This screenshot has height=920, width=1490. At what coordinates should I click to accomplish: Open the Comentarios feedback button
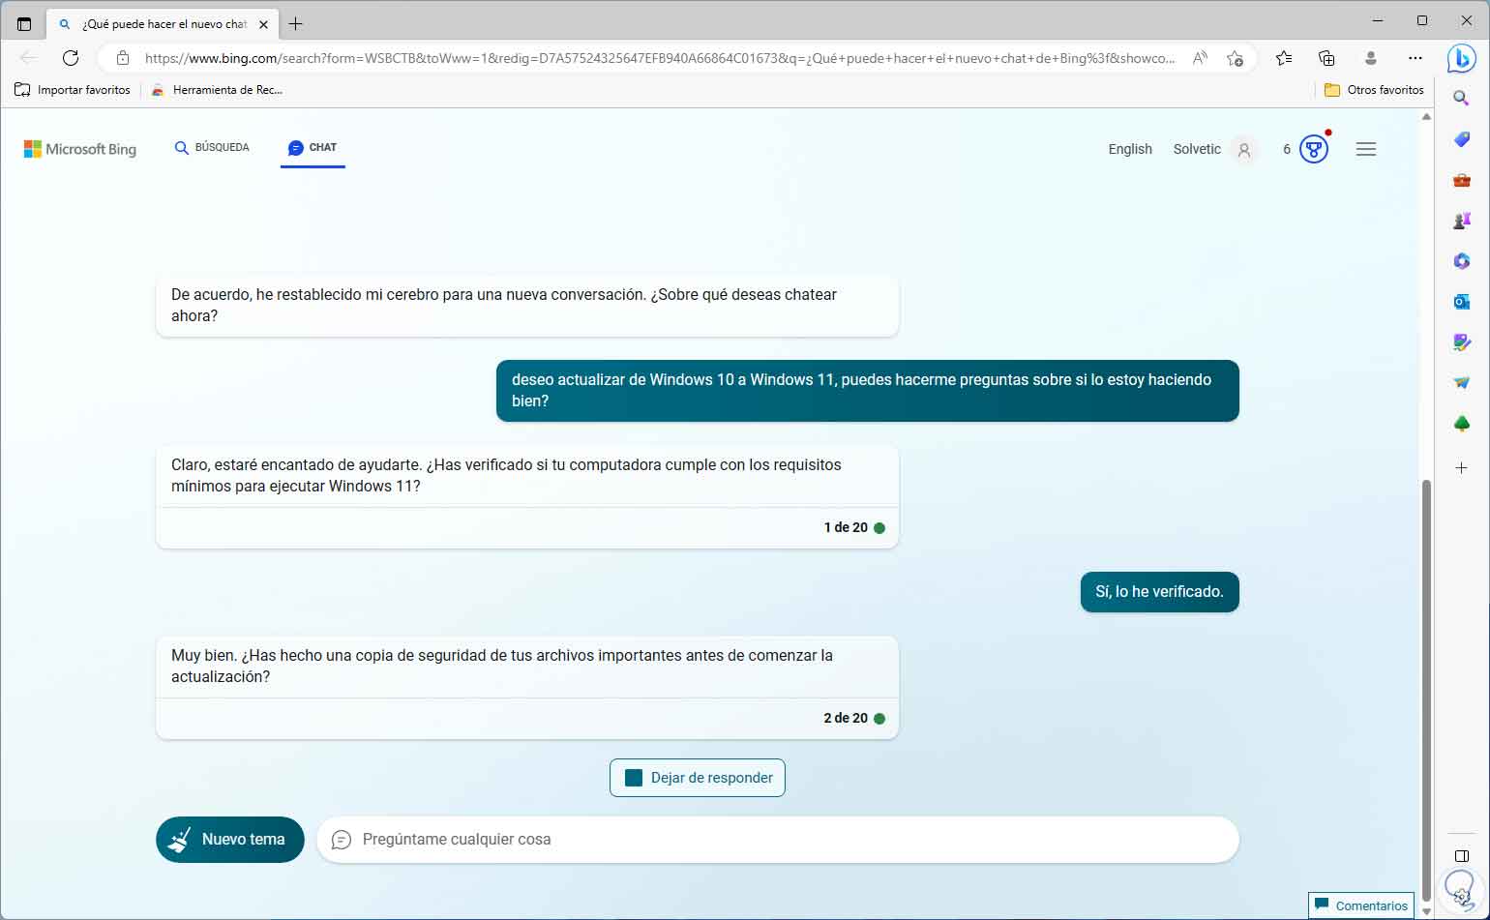[x=1360, y=905]
